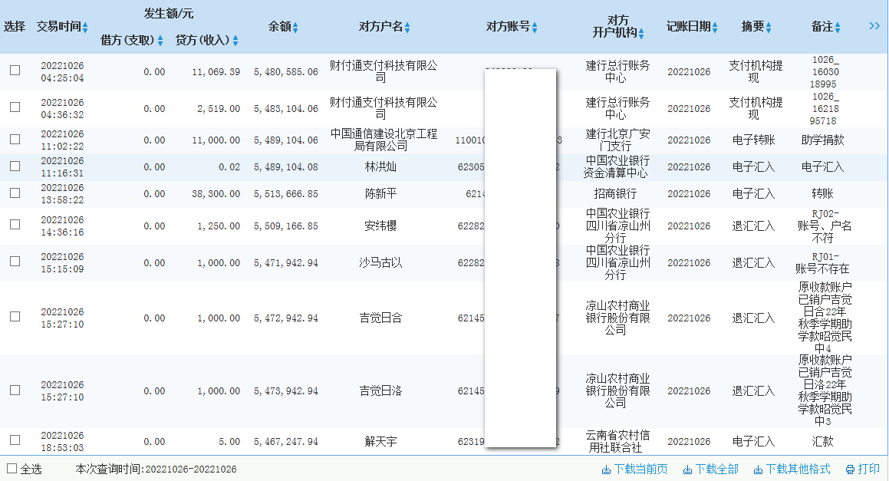Click 中国通信建设北京工程局有限公司 cell
The height and width of the screenshot is (481, 889).
384,140
